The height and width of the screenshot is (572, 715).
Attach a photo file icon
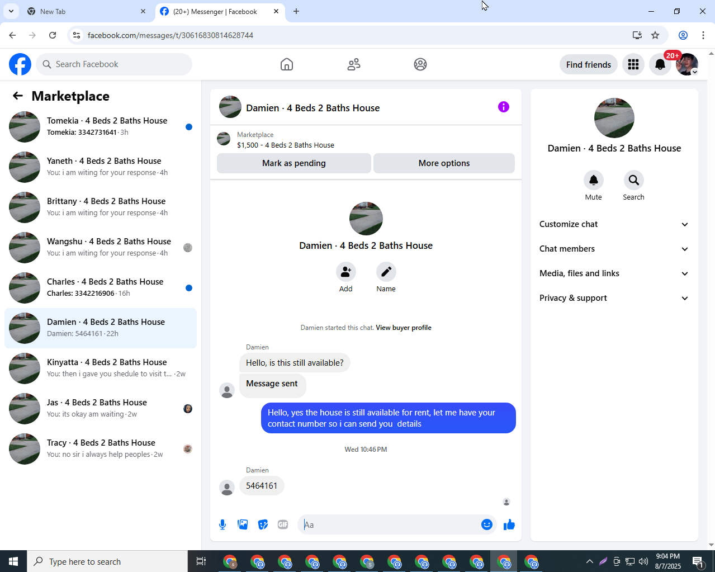click(243, 524)
